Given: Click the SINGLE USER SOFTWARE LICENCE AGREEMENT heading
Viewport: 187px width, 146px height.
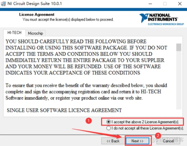Looking at the screenshot, I should 64,110.
